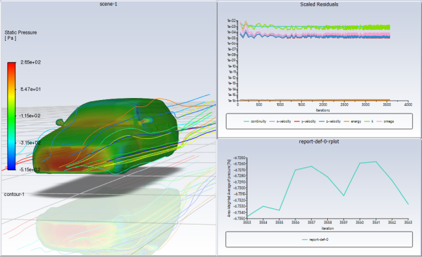Click the energy legend entry
This screenshot has height=257, width=422.
[353, 121]
